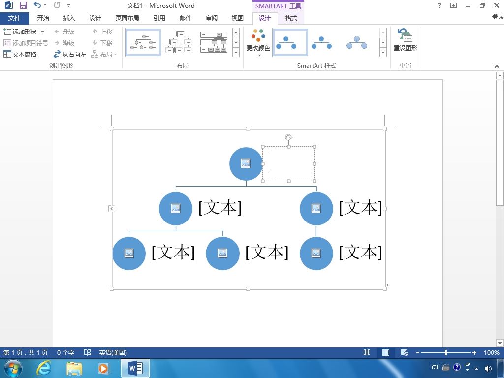Open the 引用 ribbon tab
Screen dimensions: 504x378
tap(159, 18)
